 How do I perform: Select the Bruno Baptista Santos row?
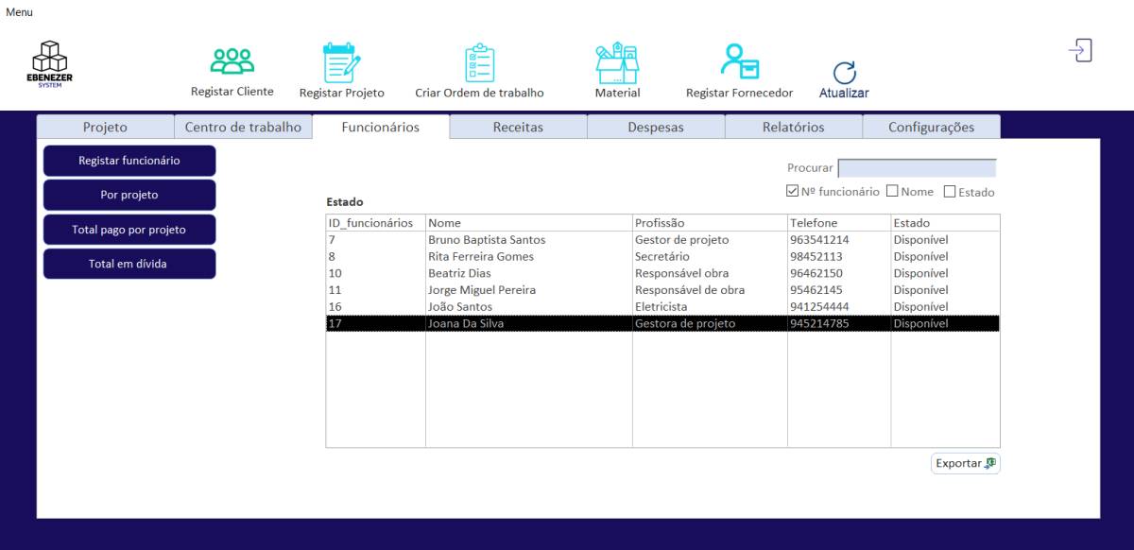point(662,240)
